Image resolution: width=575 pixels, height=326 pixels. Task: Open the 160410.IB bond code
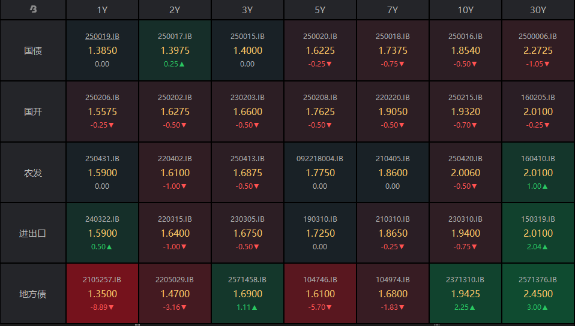(x=538, y=159)
